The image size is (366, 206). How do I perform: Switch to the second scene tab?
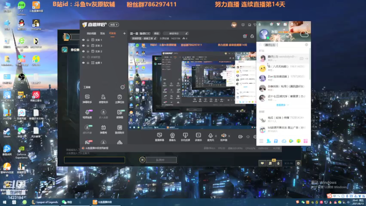102,33
